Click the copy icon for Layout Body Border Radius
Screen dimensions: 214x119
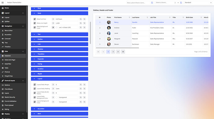click(x=35, y=93)
